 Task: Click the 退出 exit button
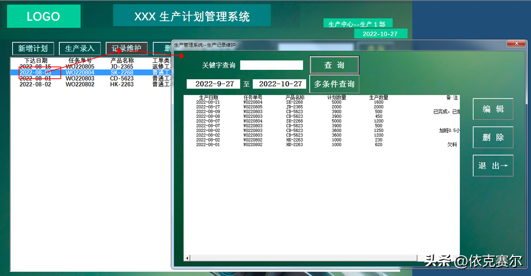point(493,165)
